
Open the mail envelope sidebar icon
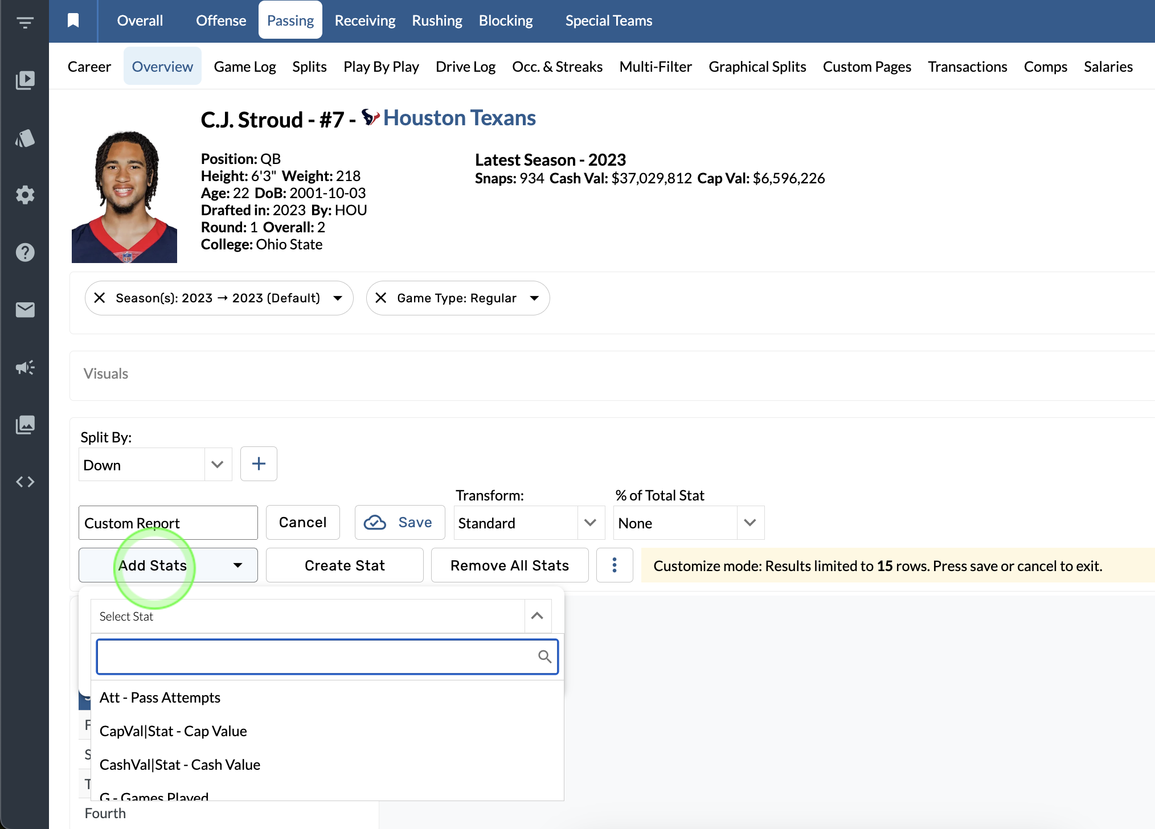pyautogui.click(x=24, y=310)
